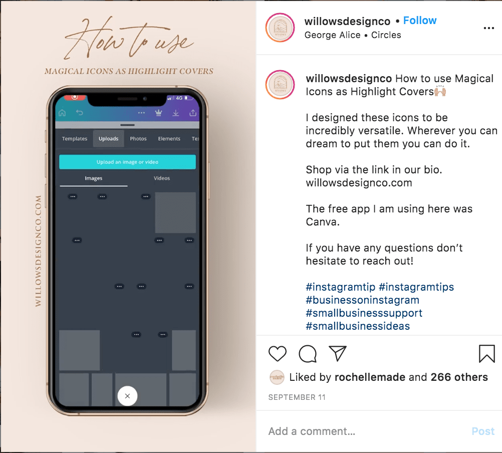This screenshot has height=453, width=502.
Task: Open the three-dot post options menu
Action: [489, 28]
